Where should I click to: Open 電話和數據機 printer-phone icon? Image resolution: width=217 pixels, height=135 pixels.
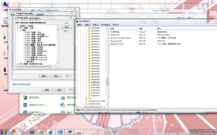point(63,98)
